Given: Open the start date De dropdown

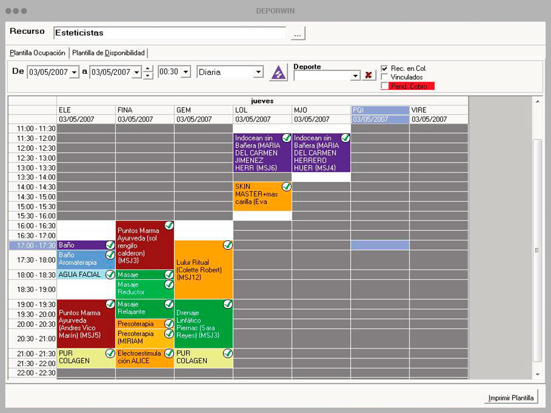Looking at the screenshot, I should tap(74, 73).
